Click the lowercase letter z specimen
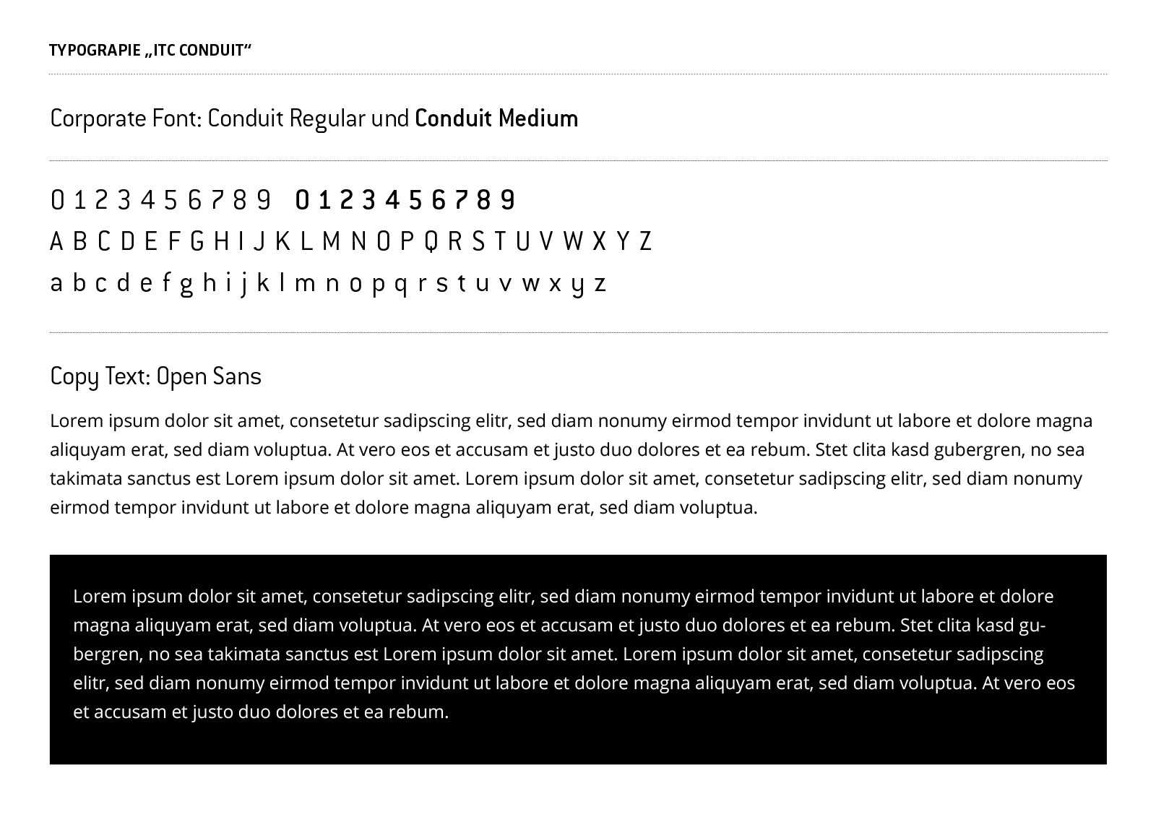The height and width of the screenshot is (817, 1156). click(600, 285)
